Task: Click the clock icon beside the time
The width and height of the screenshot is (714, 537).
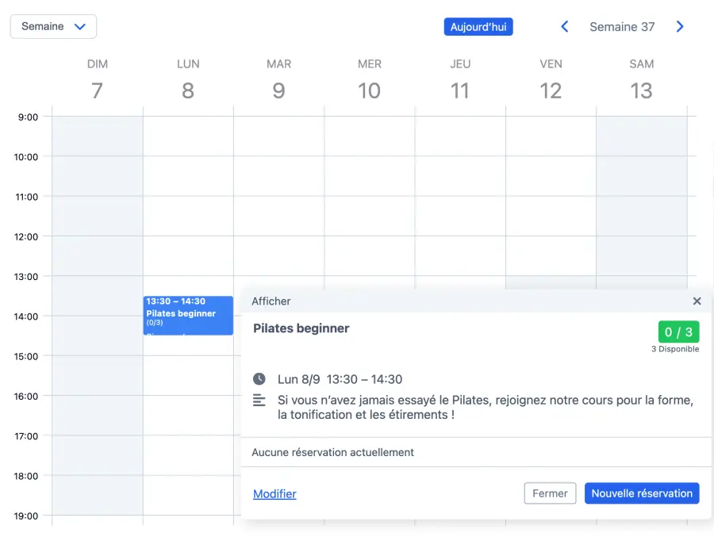Action: pos(259,379)
